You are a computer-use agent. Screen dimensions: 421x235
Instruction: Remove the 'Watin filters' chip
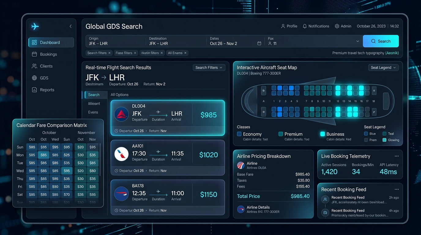(x=162, y=53)
